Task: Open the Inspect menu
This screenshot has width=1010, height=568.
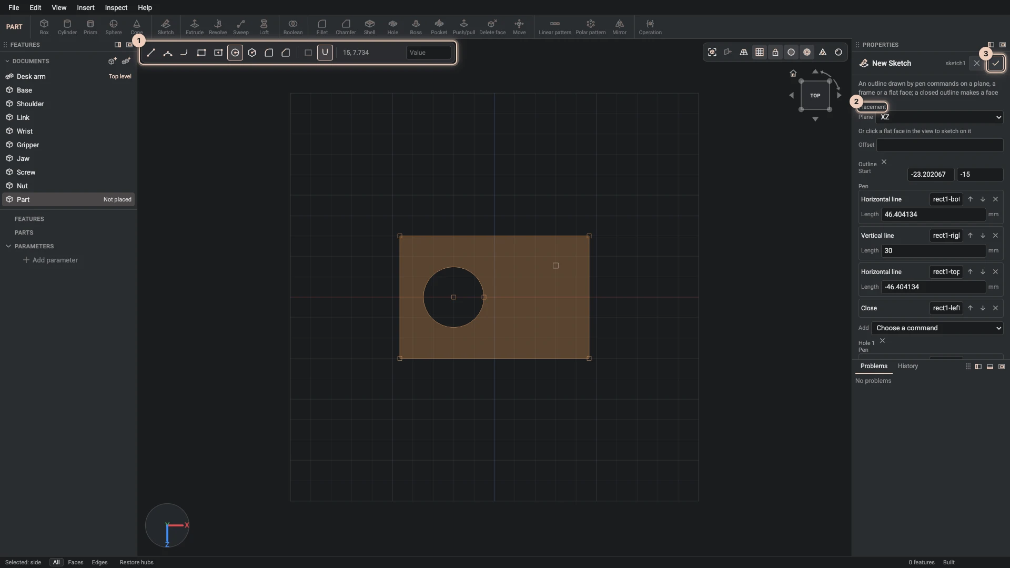Action: point(116,7)
